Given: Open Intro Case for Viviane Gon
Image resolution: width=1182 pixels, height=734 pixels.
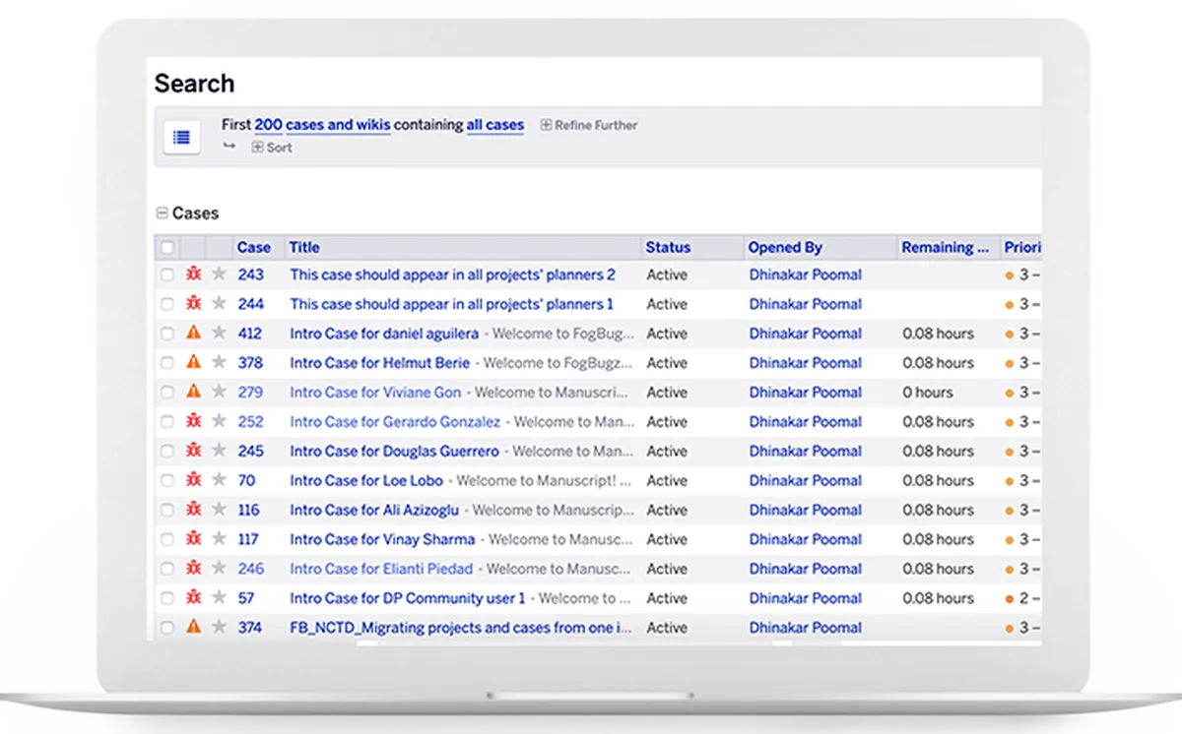Looking at the screenshot, I should click(375, 393).
